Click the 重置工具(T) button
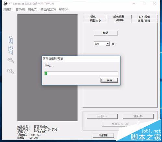162x142 pixels. pos(120,124)
